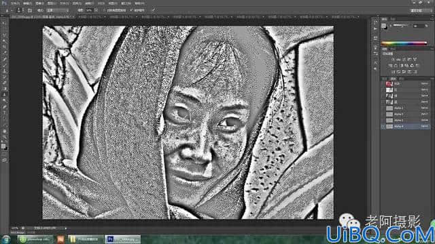Select the Eraser tool
This screenshot has height=244, width=435.
pos(5,83)
